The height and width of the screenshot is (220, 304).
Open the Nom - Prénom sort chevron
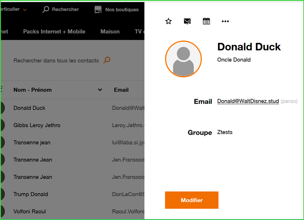pyautogui.click(x=100, y=90)
